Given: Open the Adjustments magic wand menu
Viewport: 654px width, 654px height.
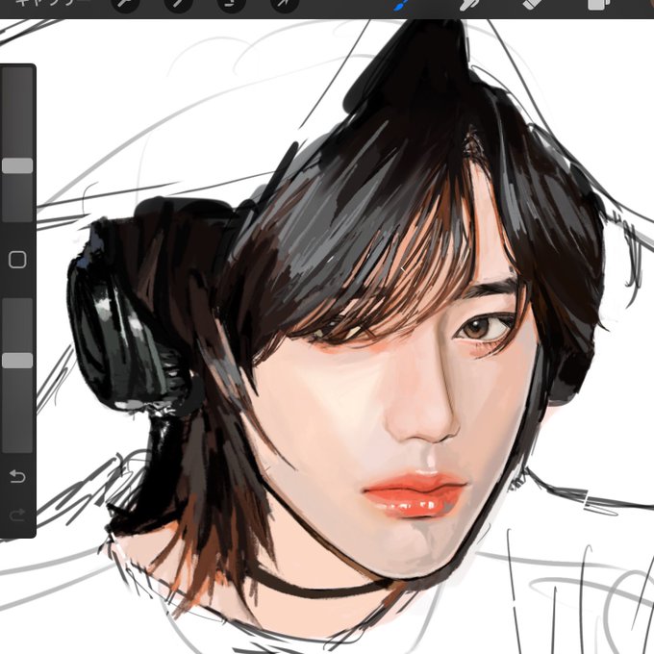Looking at the screenshot, I should (x=179, y=4).
